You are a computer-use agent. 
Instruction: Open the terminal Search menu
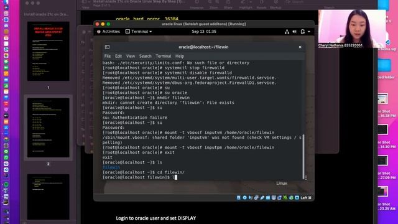tap(145, 56)
